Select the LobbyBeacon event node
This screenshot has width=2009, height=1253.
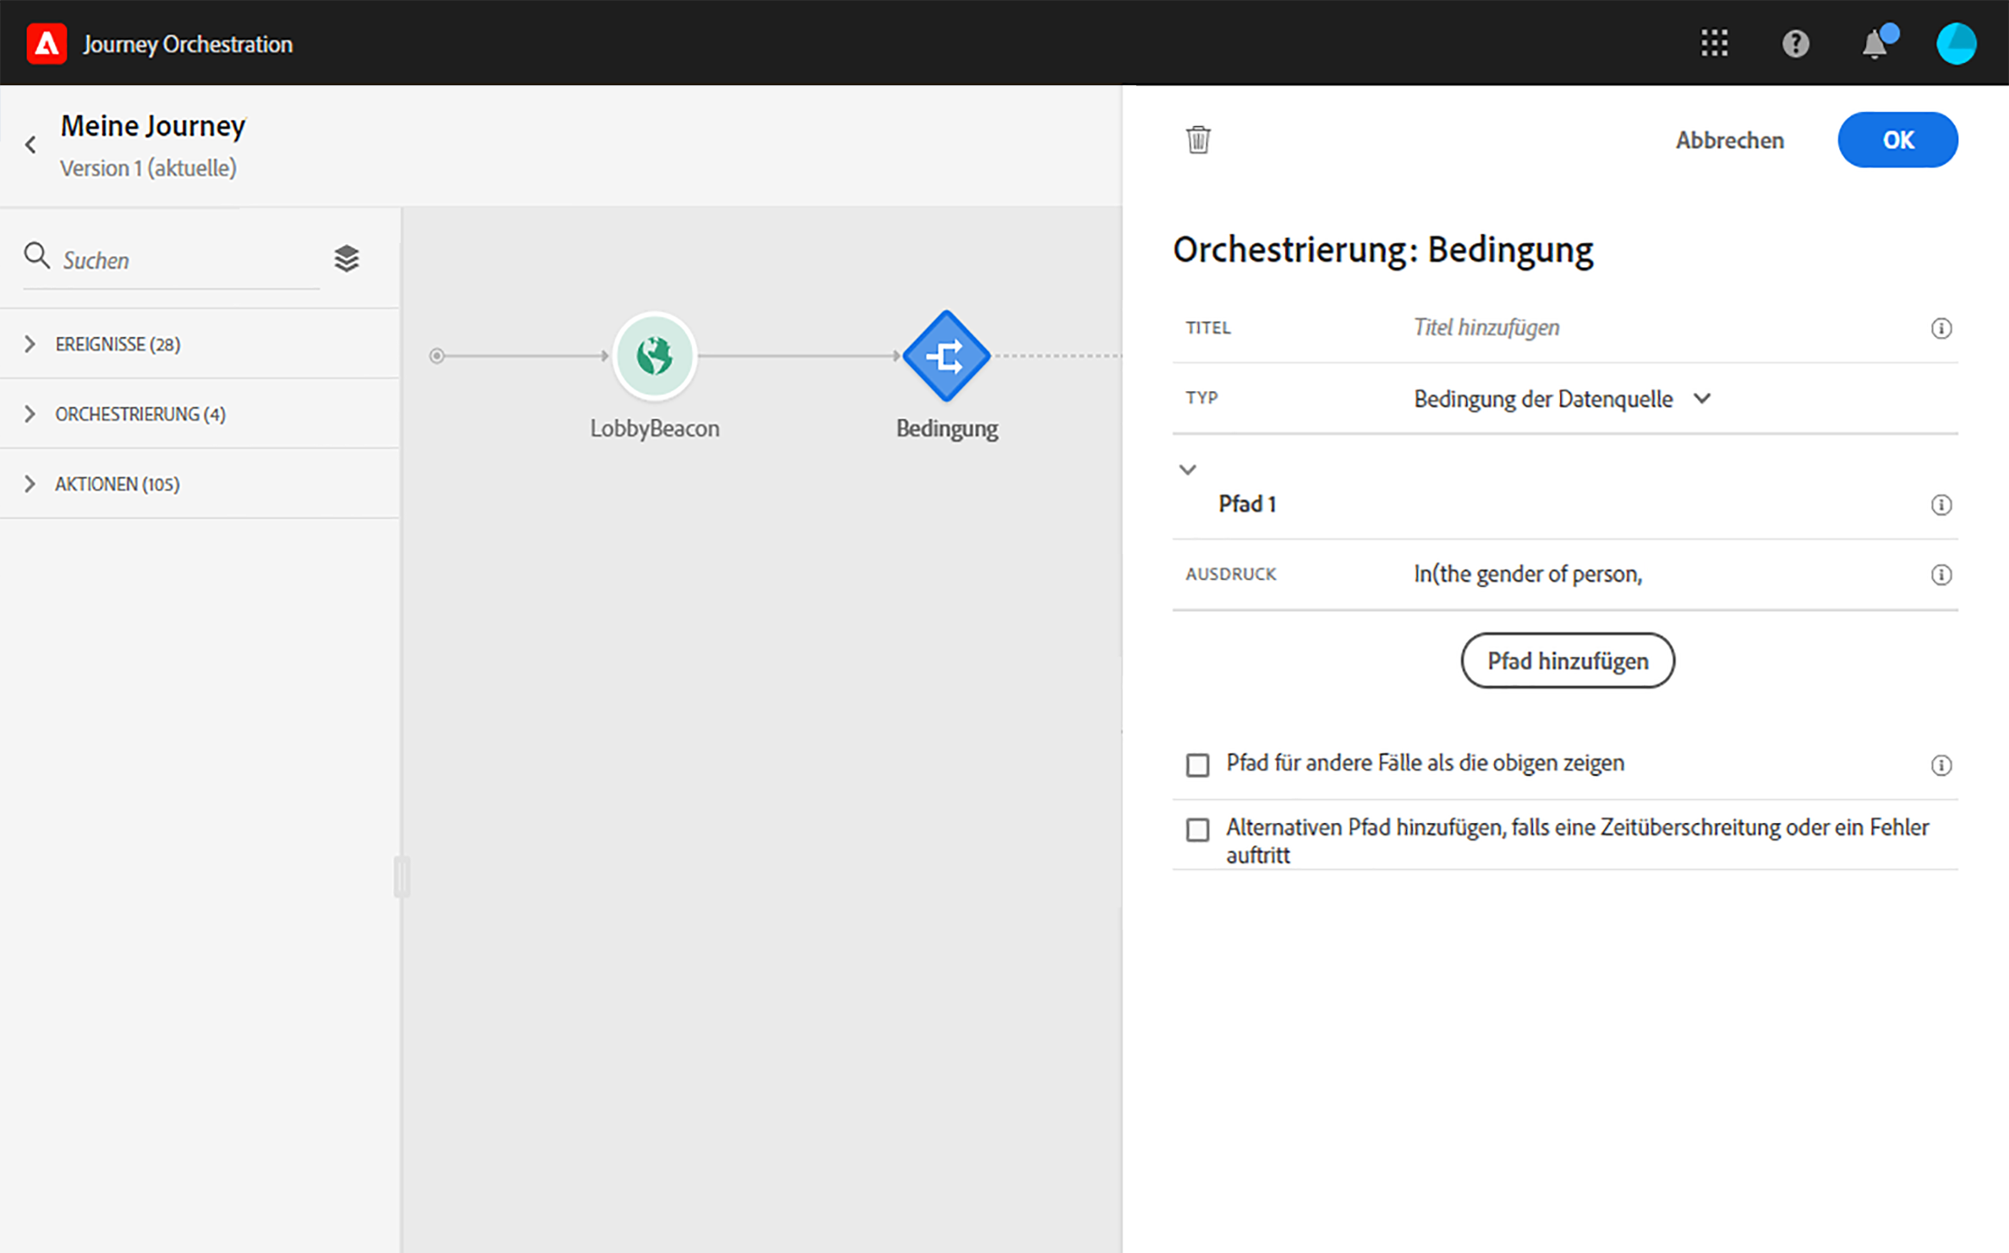655,356
